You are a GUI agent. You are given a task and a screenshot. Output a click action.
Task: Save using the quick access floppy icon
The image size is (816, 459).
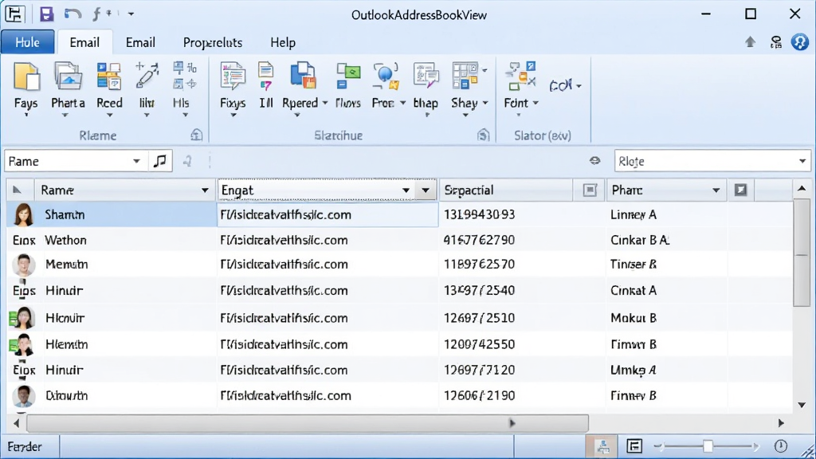46,14
